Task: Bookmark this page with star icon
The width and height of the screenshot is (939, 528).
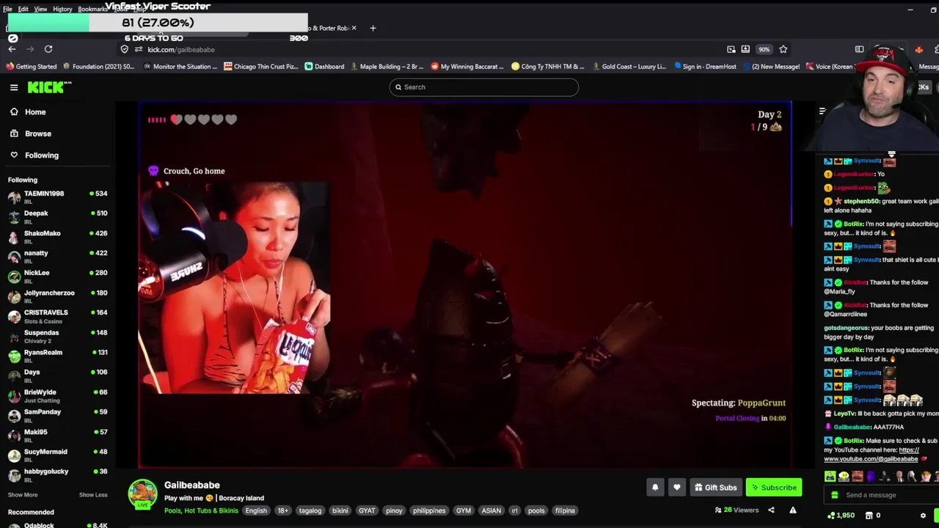Action: point(783,49)
